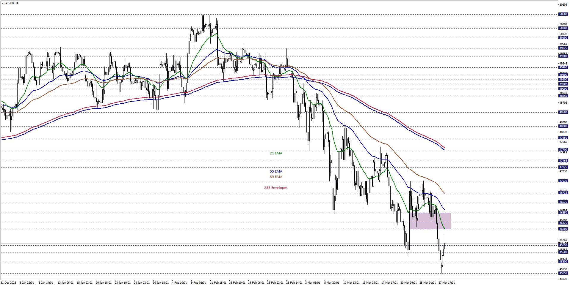Click the small triangle beside #DJ30,H4

3,3
